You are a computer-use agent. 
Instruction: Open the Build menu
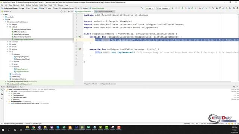tap(41, 5)
